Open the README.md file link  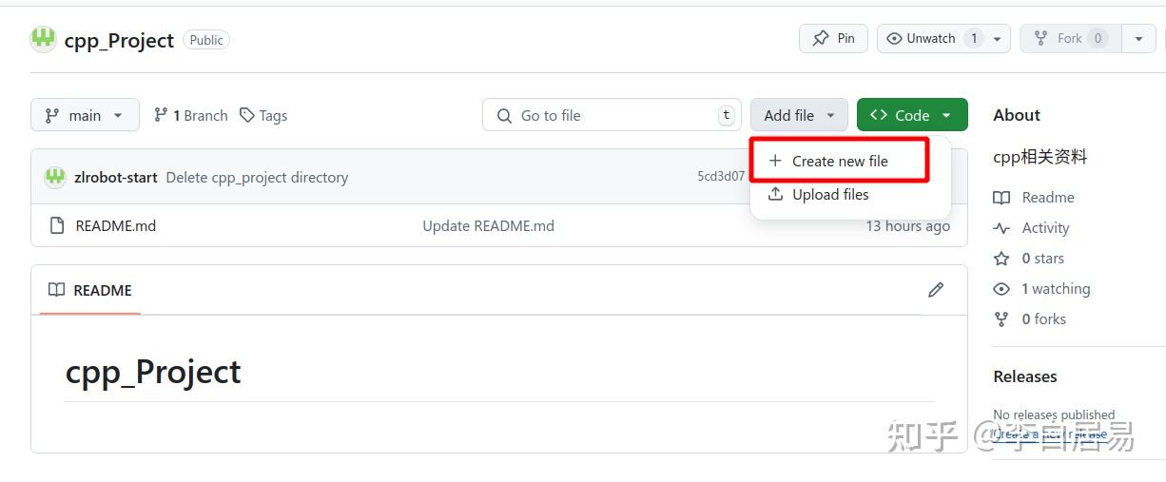click(x=116, y=225)
